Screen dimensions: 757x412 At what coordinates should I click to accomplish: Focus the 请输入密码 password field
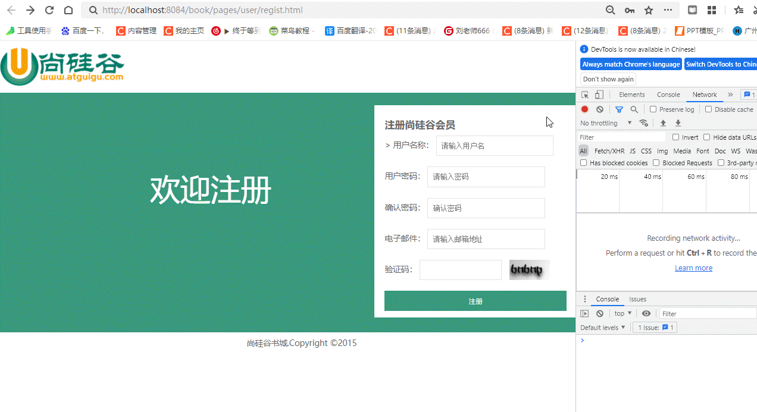[486, 177]
